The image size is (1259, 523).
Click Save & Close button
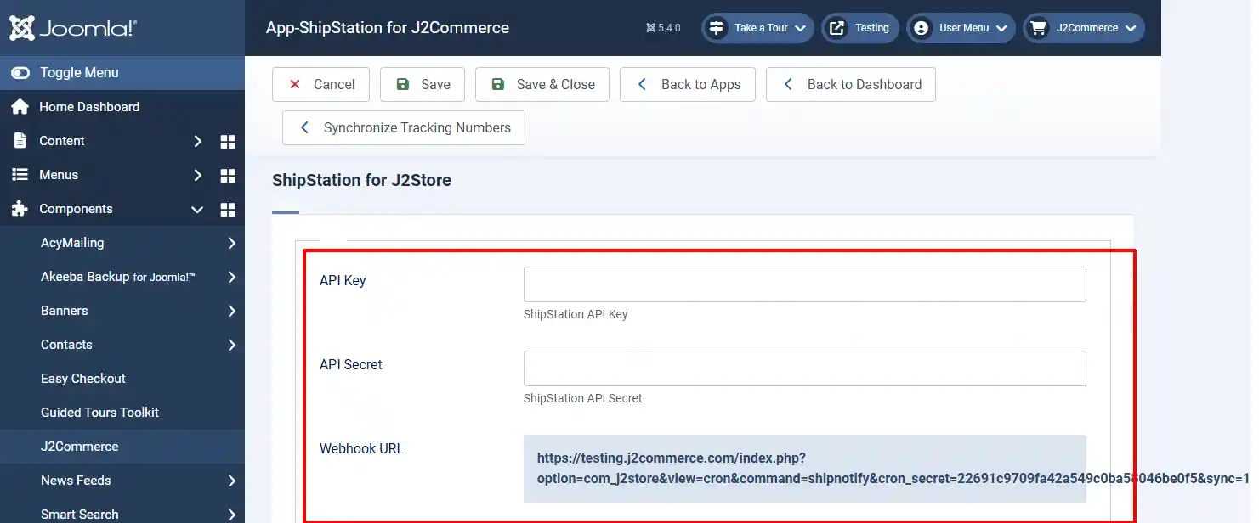pos(542,84)
